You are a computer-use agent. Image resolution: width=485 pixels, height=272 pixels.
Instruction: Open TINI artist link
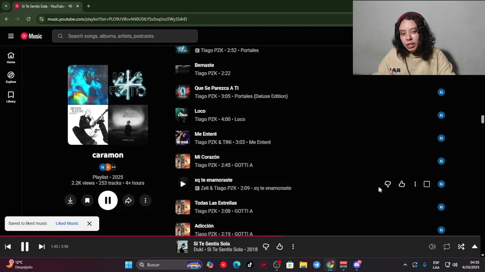tap(226, 142)
